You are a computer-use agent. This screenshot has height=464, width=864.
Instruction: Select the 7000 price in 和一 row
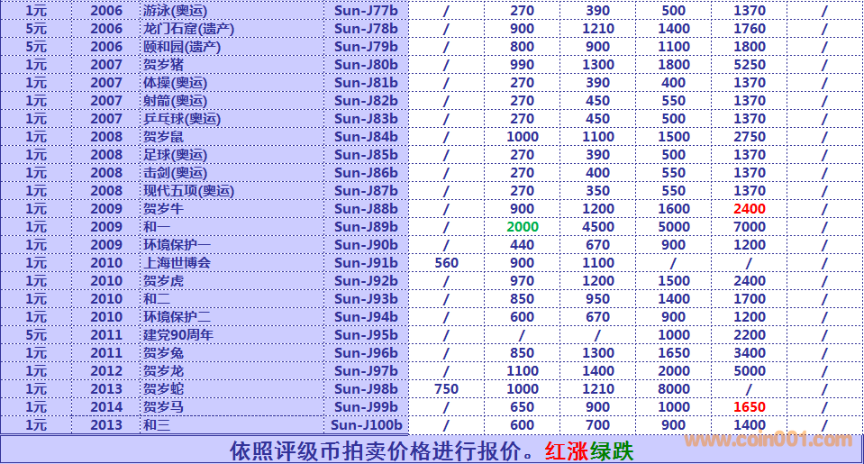750,227
